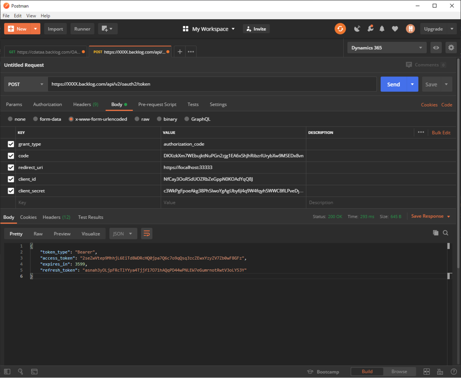Open the help question mark icon
Screen dimensions: 461x378
tap(453, 371)
